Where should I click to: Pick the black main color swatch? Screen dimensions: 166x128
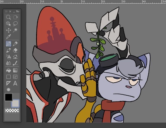pos(9,97)
